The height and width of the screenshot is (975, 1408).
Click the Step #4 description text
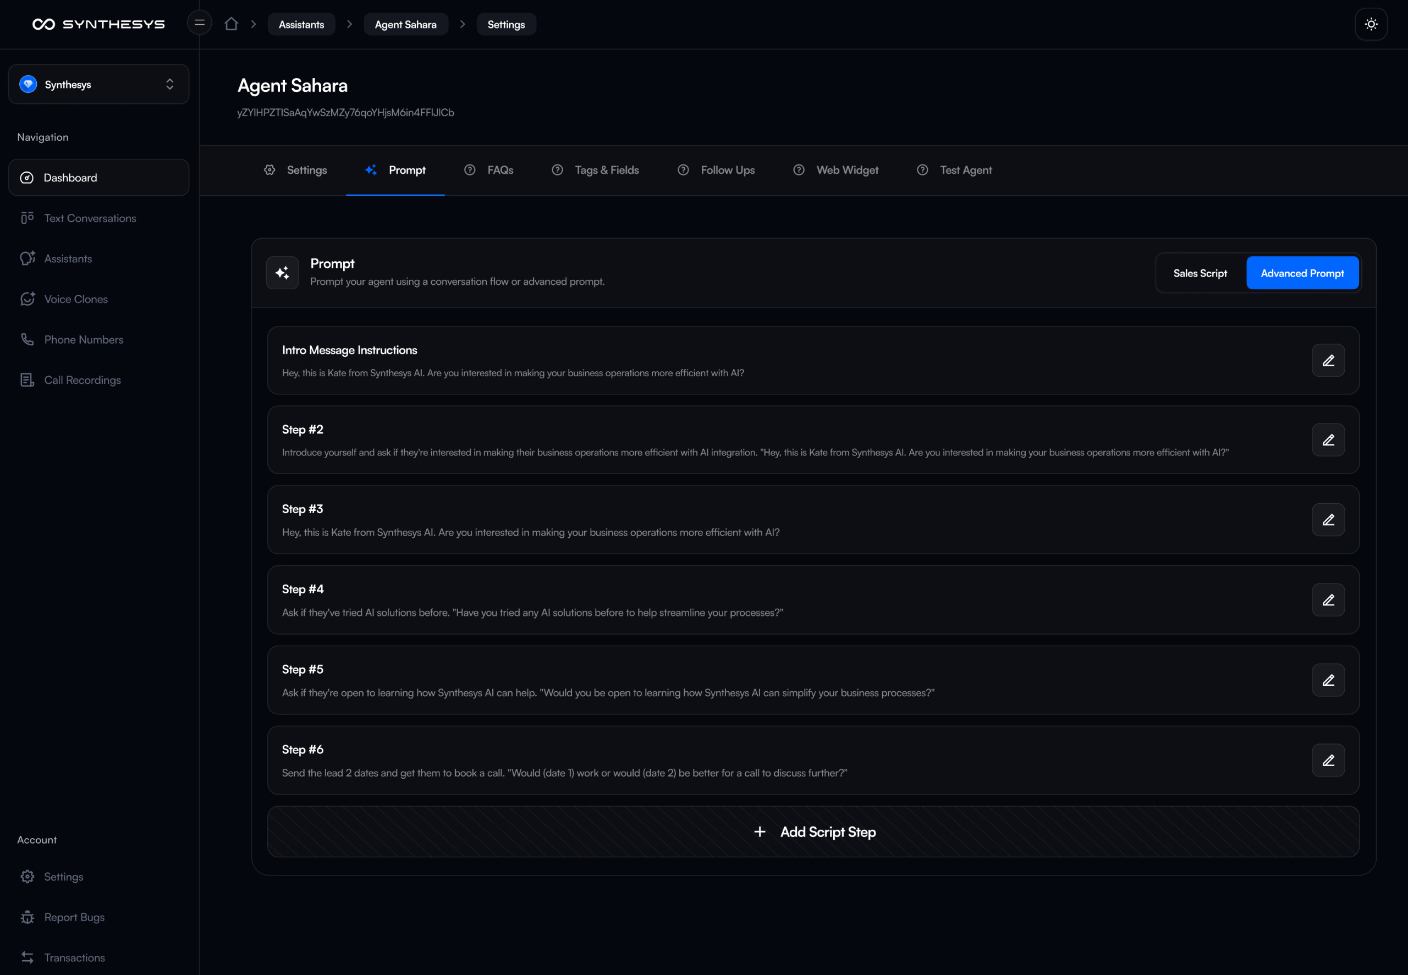(532, 613)
